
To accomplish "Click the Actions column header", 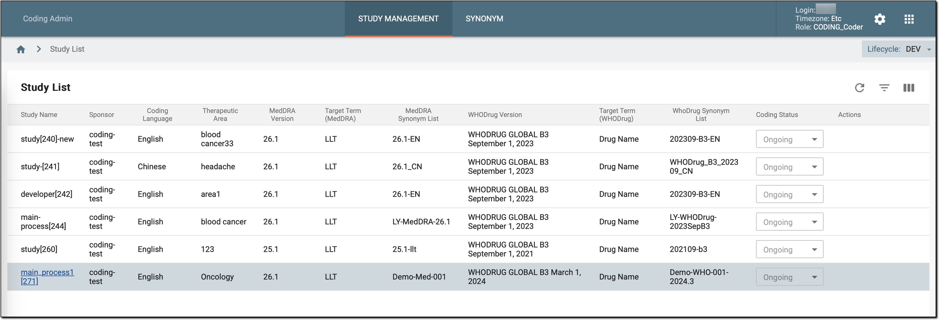I will pyautogui.click(x=849, y=115).
